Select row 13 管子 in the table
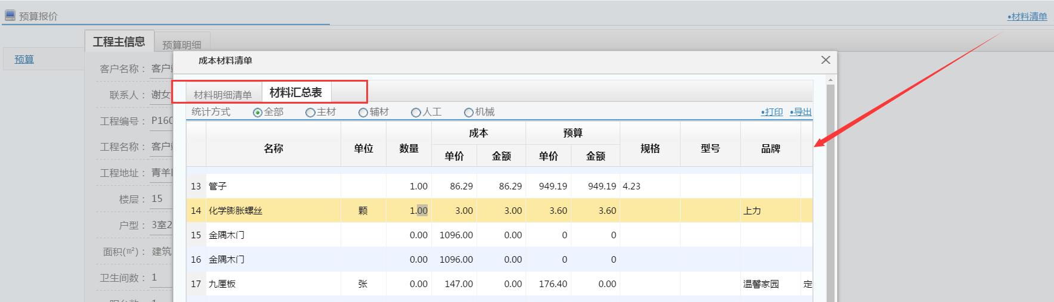The width and height of the screenshot is (1054, 302). [217, 186]
